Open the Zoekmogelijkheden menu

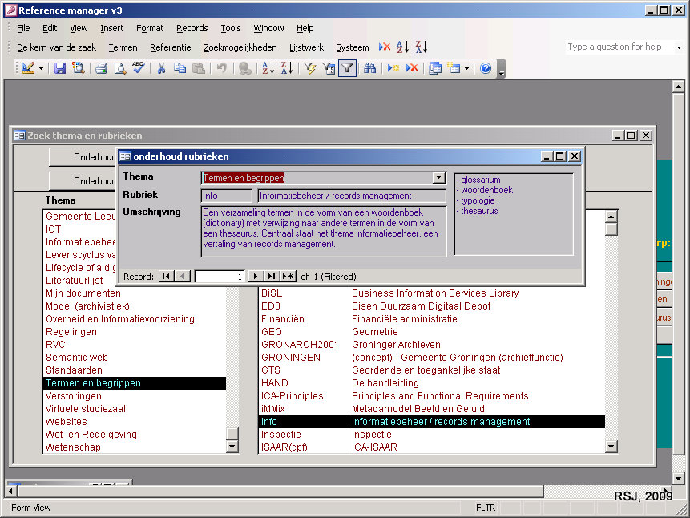pyautogui.click(x=240, y=47)
